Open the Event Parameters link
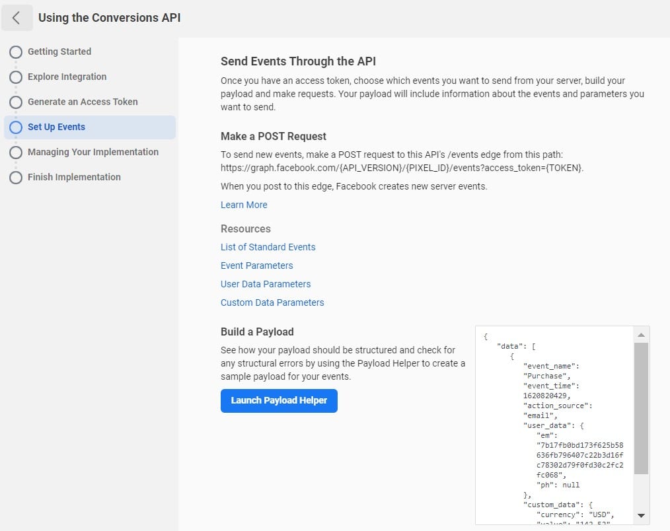The width and height of the screenshot is (670, 531). point(256,265)
